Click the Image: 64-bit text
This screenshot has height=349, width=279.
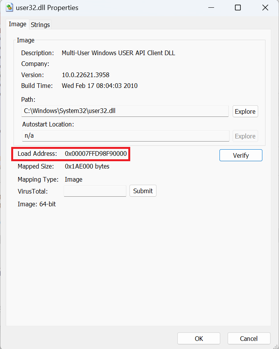pos(37,204)
